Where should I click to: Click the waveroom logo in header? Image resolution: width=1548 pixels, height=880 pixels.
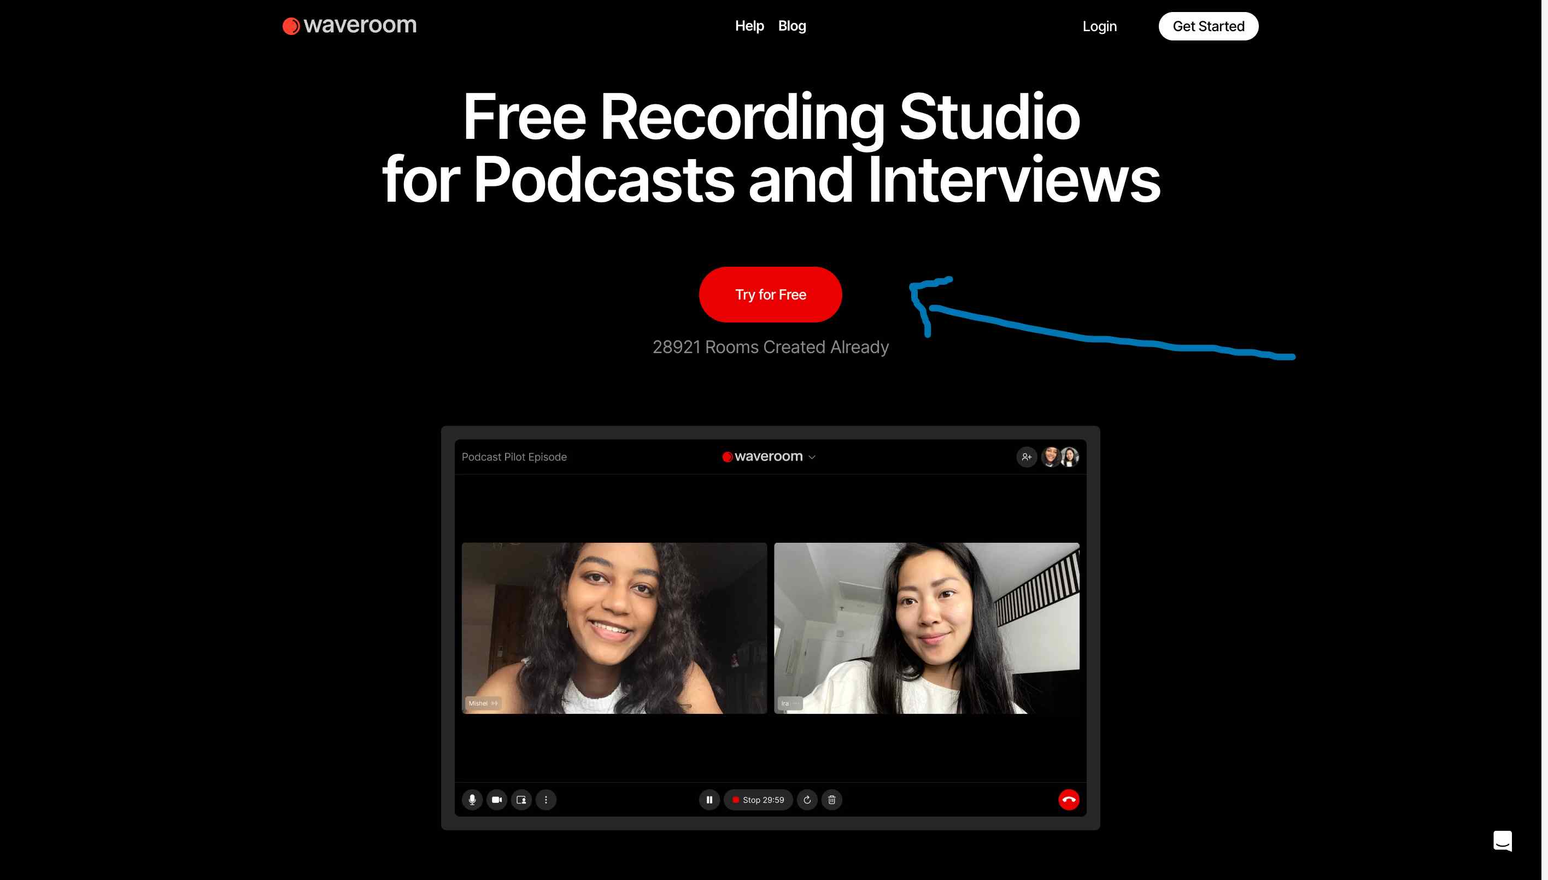[x=349, y=25]
